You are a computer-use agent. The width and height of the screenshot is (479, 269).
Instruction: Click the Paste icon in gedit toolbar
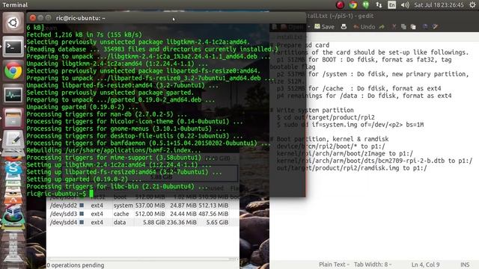pos(413,27)
